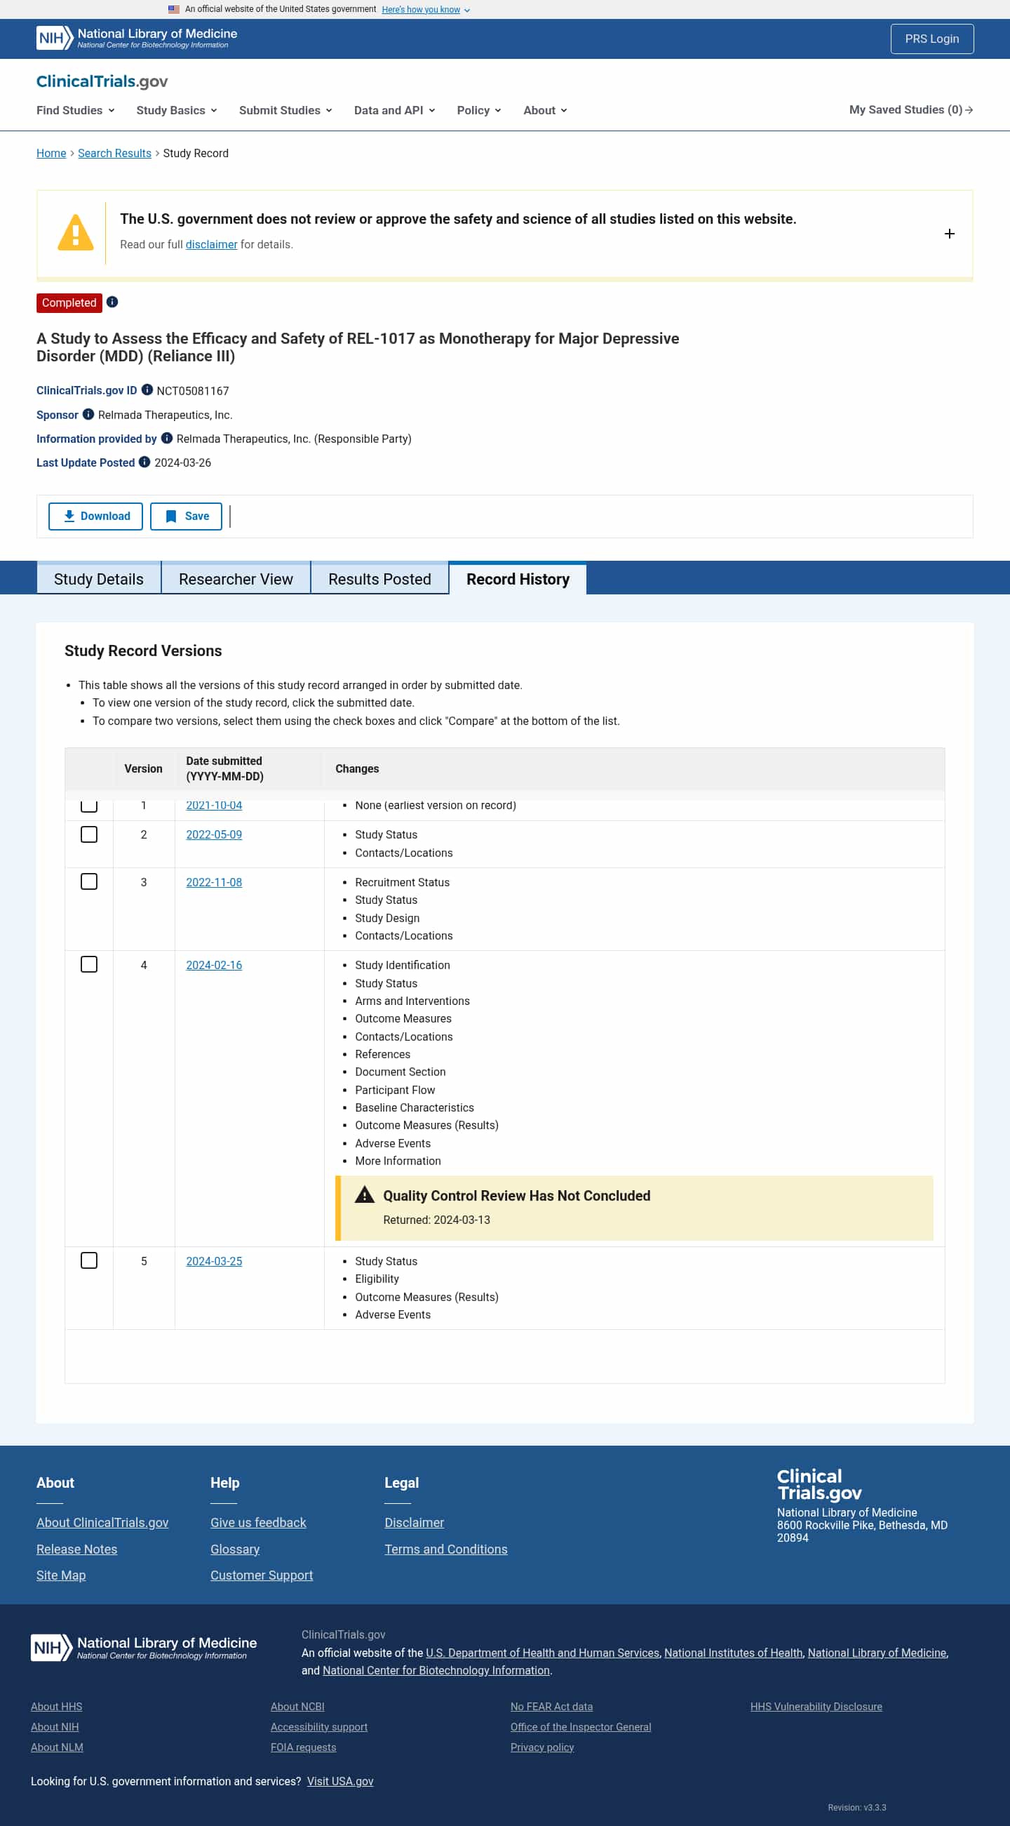
Task: Expand "Here's how you know" banner
Action: tap(425, 9)
